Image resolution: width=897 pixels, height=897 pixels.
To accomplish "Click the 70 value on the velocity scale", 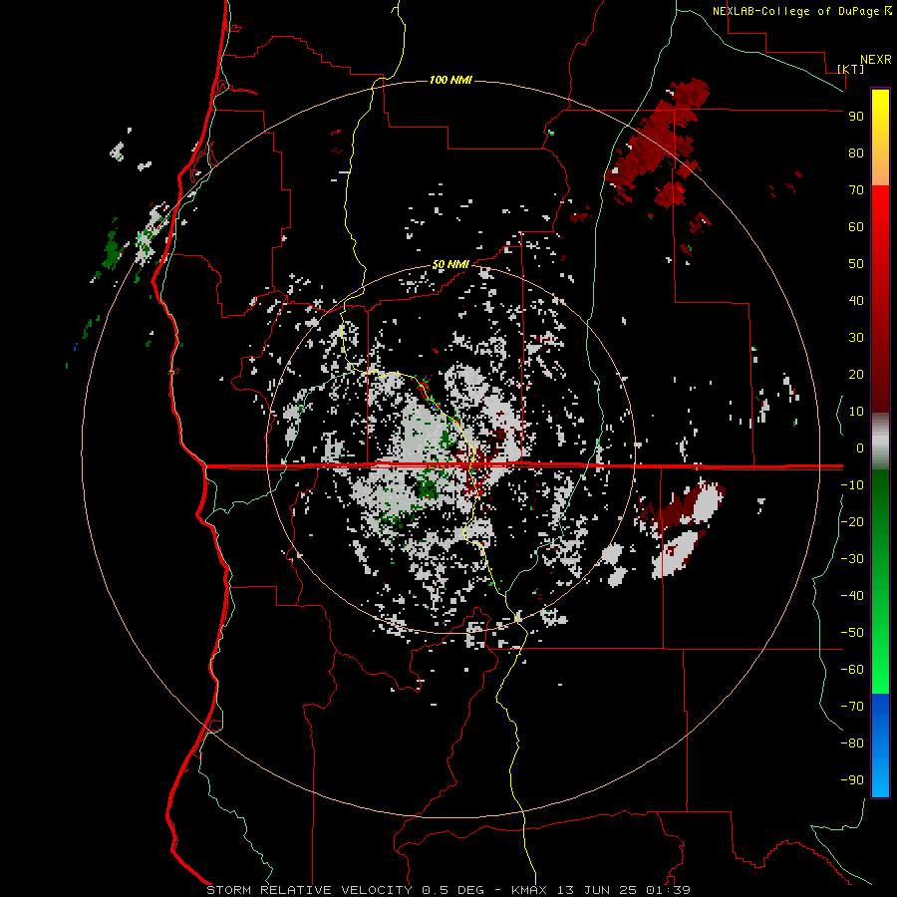I will click(856, 190).
